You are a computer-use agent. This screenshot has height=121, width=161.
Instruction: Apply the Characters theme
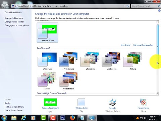click(90, 61)
